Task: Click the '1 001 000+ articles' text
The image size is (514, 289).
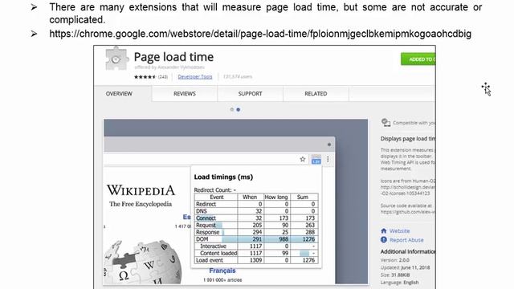Action: [222, 280]
